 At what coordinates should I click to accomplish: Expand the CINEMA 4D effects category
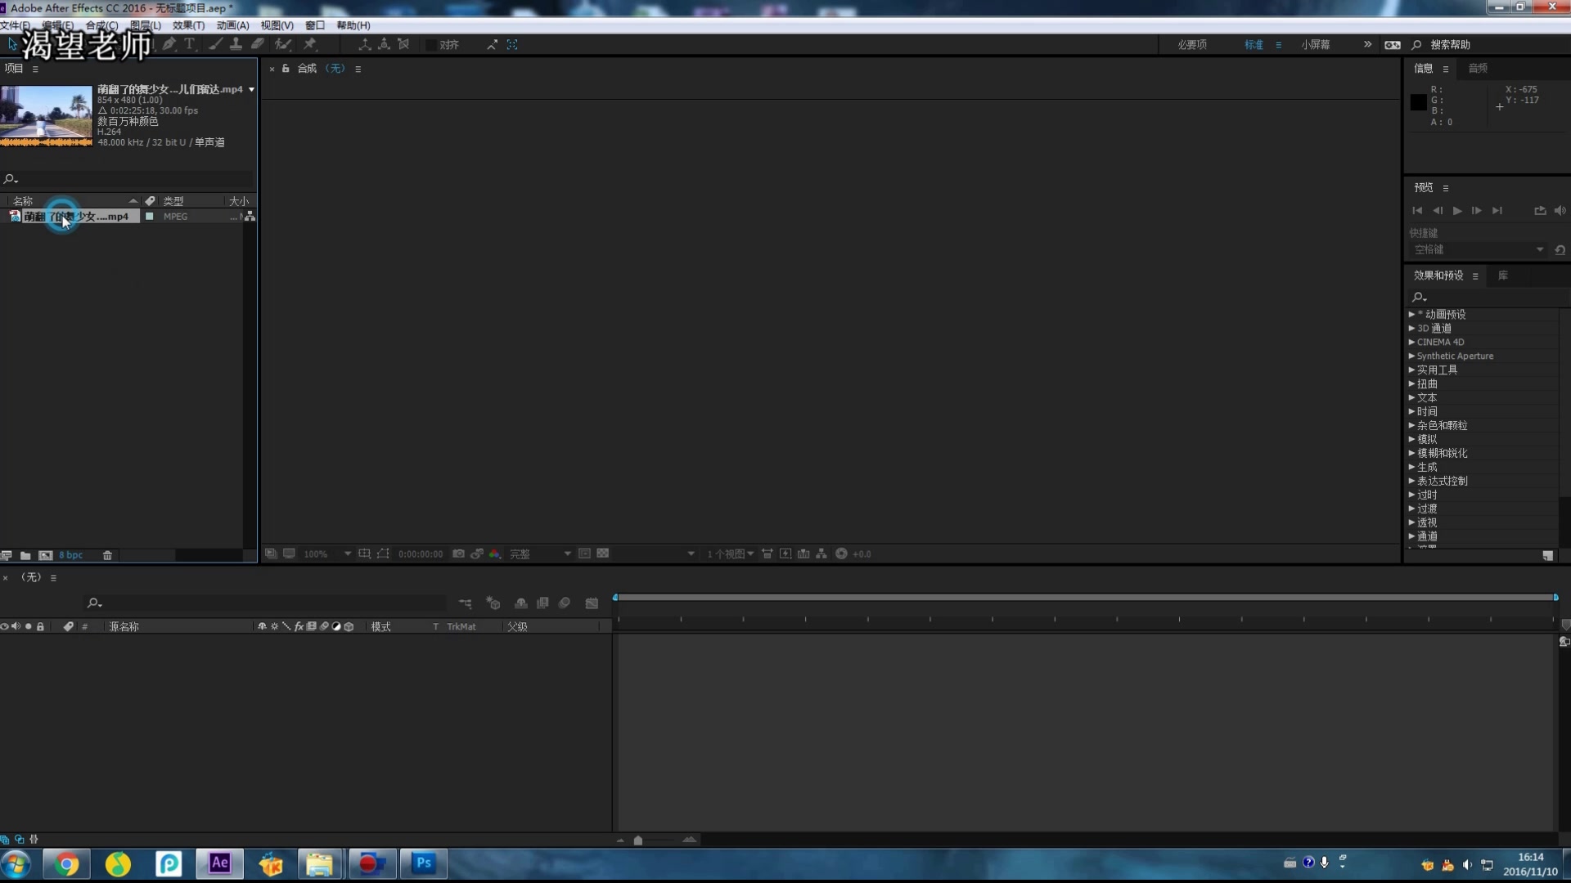pyautogui.click(x=1411, y=342)
